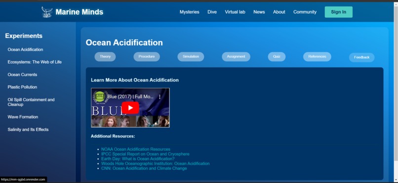Screen dimensions: 398x183
Task: Switch to the Procedure tab
Action: coord(147,57)
